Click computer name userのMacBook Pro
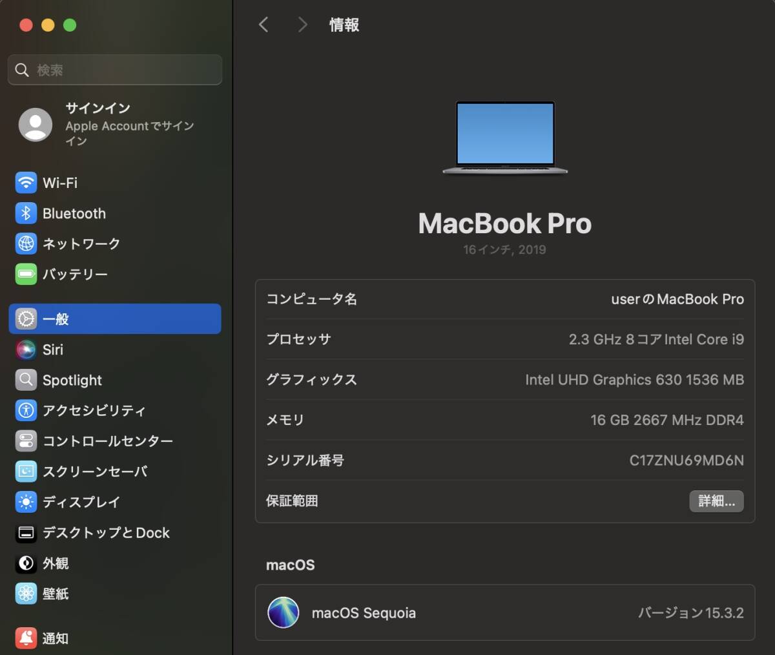The width and height of the screenshot is (775, 655). tap(677, 299)
